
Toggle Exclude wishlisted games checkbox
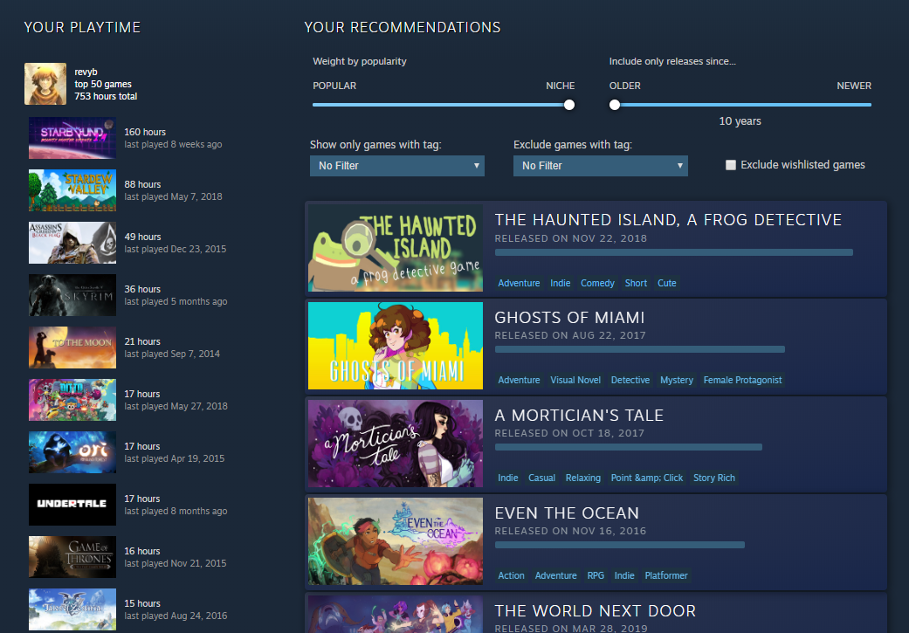[x=731, y=165]
